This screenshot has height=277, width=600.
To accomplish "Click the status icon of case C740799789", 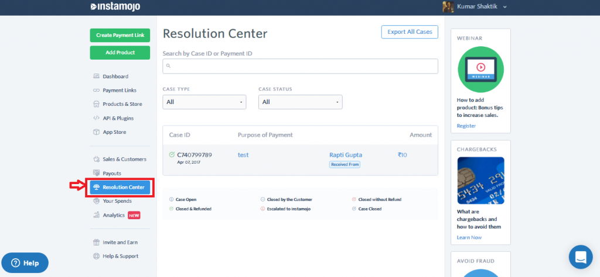I will tap(172, 154).
